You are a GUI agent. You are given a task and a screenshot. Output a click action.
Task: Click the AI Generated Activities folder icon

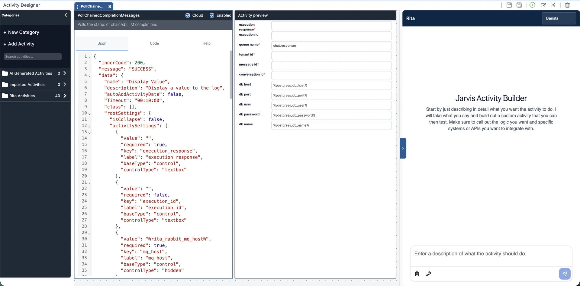coord(5,73)
